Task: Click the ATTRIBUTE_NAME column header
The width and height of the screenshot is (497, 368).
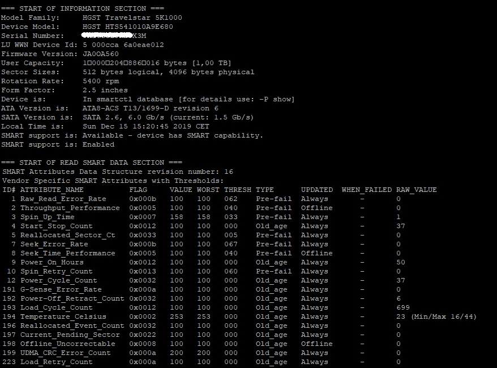Action: click(52, 190)
